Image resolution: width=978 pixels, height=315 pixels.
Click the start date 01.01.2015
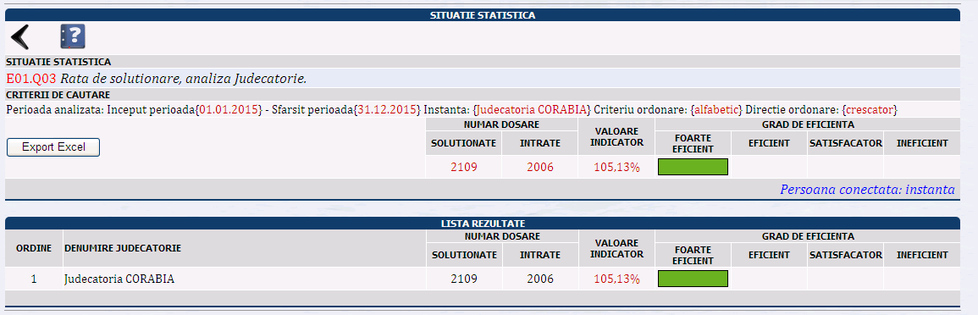(x=229, y=110)
